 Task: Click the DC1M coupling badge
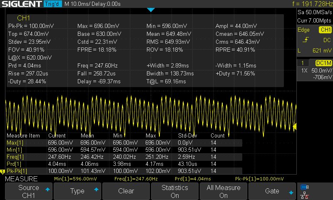click(323, 63)
